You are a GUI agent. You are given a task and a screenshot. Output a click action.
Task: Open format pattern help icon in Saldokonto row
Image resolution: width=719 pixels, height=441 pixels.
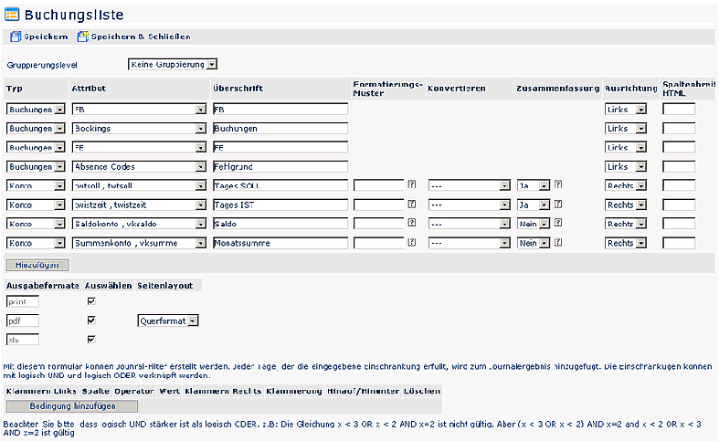coord(412,224)
